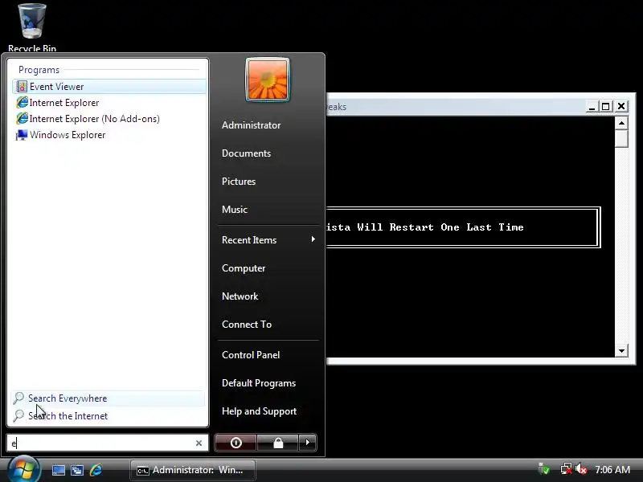Open the Recycle Bin desktop icon
643x482 pixels.
(32, 27)
